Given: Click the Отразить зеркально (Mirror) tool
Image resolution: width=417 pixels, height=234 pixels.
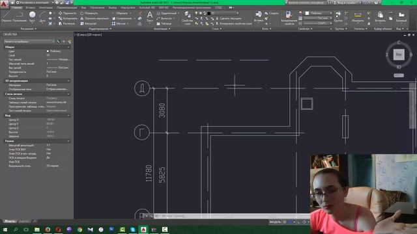Looking at the screenshot, I should pyautogui.click(x=94, y=18).
